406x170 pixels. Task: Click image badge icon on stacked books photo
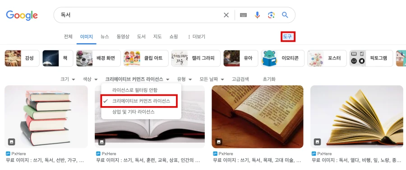(11, 142)
